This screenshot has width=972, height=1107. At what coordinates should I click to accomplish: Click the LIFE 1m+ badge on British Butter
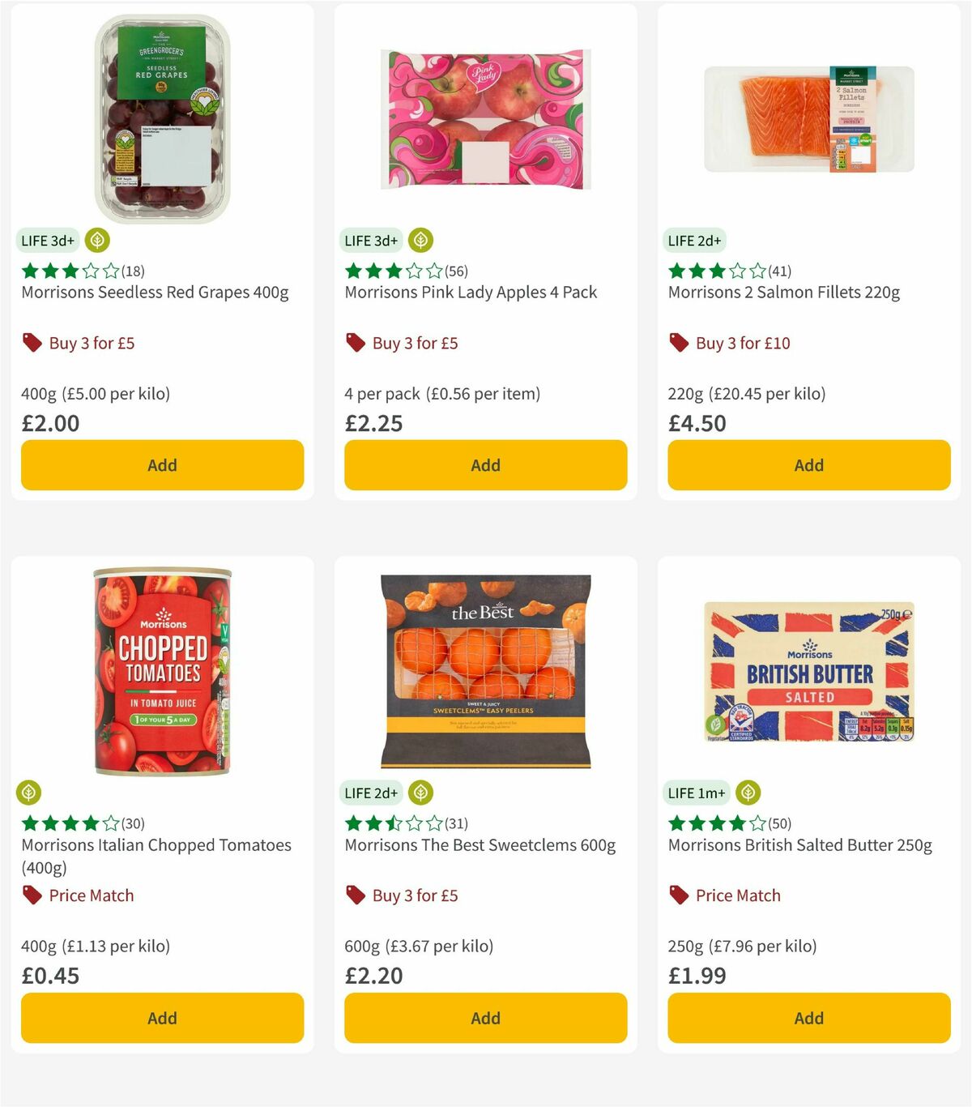click(695, 793)
